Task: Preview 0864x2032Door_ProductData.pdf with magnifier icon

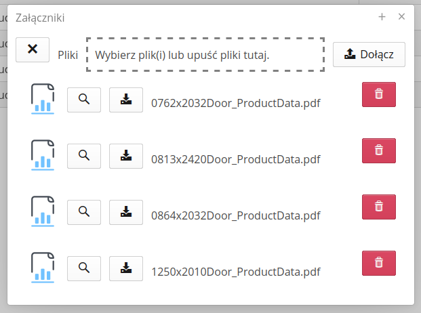Action: pyautogui.click(x=84, y=211)
